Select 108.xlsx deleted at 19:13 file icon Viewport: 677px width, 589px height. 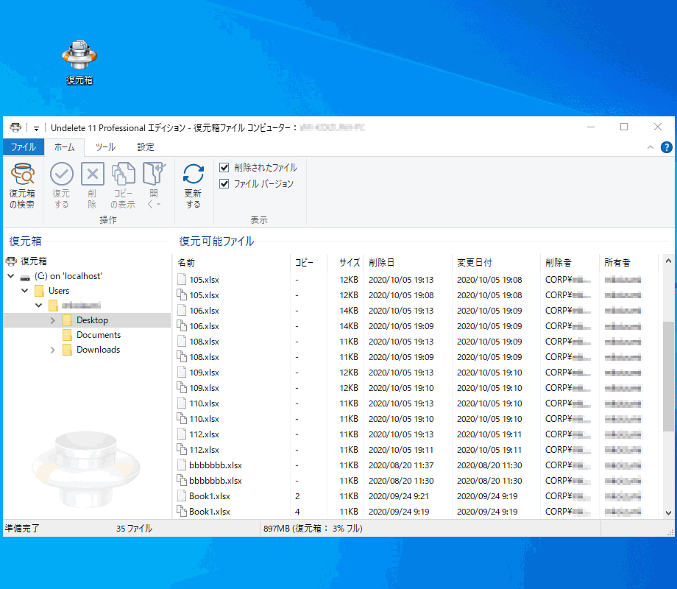point(182,341)
